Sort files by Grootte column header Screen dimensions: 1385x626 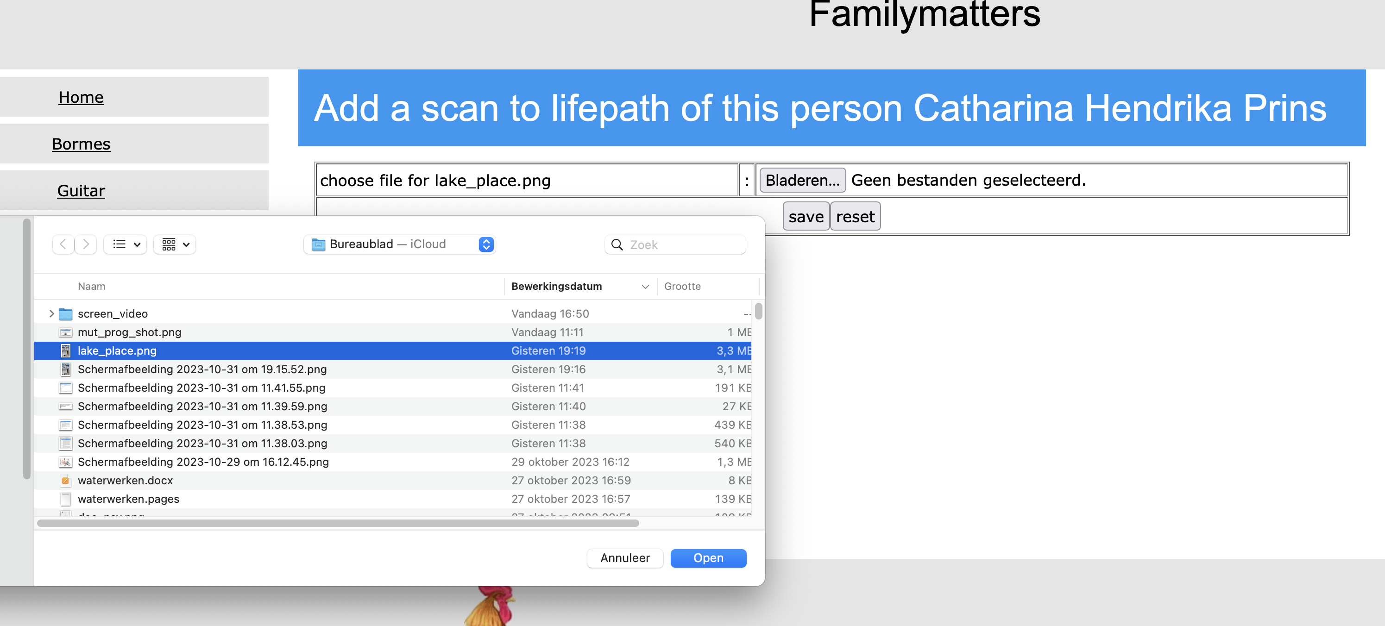[x=682, y=287]
